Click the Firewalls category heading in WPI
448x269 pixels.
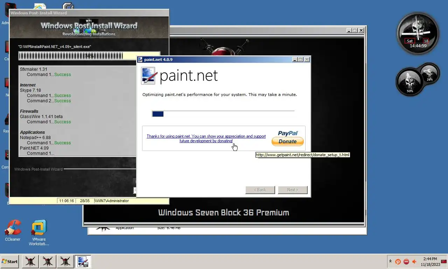tap(29, 111)
